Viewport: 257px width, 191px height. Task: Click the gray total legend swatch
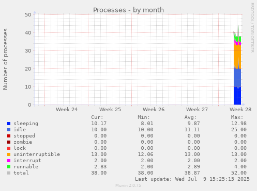[x=9, y=173]
